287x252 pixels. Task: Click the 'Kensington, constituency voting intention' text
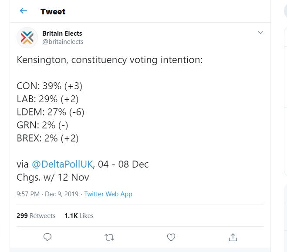tap(109, 60)
